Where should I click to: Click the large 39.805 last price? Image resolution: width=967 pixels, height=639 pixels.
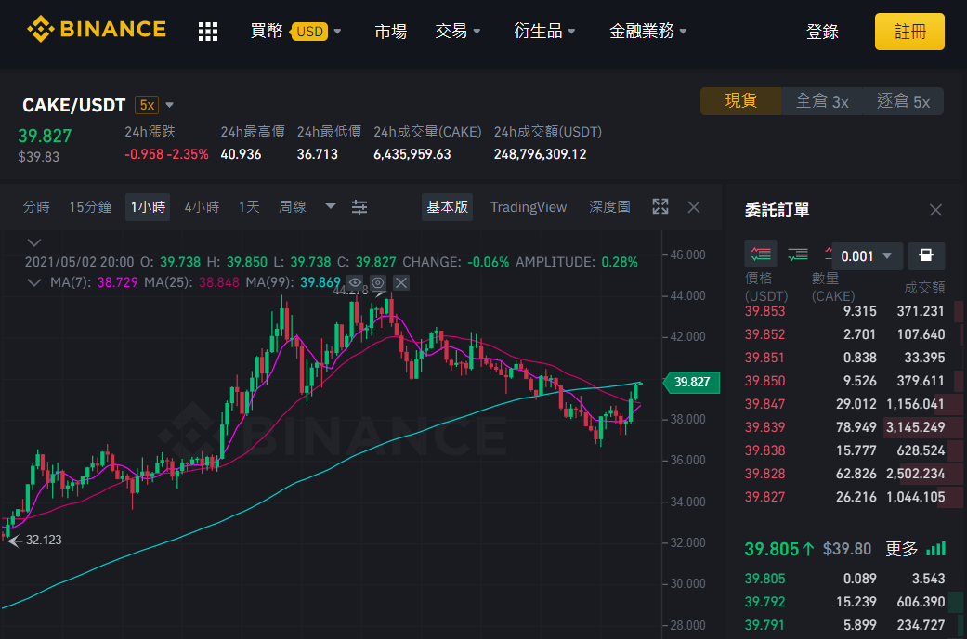[x=772, y=548]
